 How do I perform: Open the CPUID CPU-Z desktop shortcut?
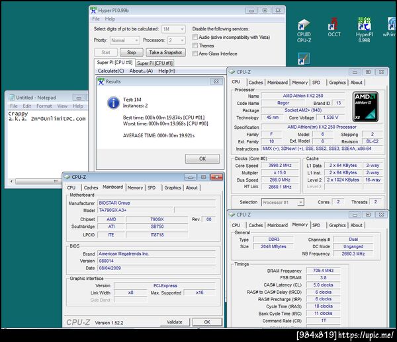(304, 31)
